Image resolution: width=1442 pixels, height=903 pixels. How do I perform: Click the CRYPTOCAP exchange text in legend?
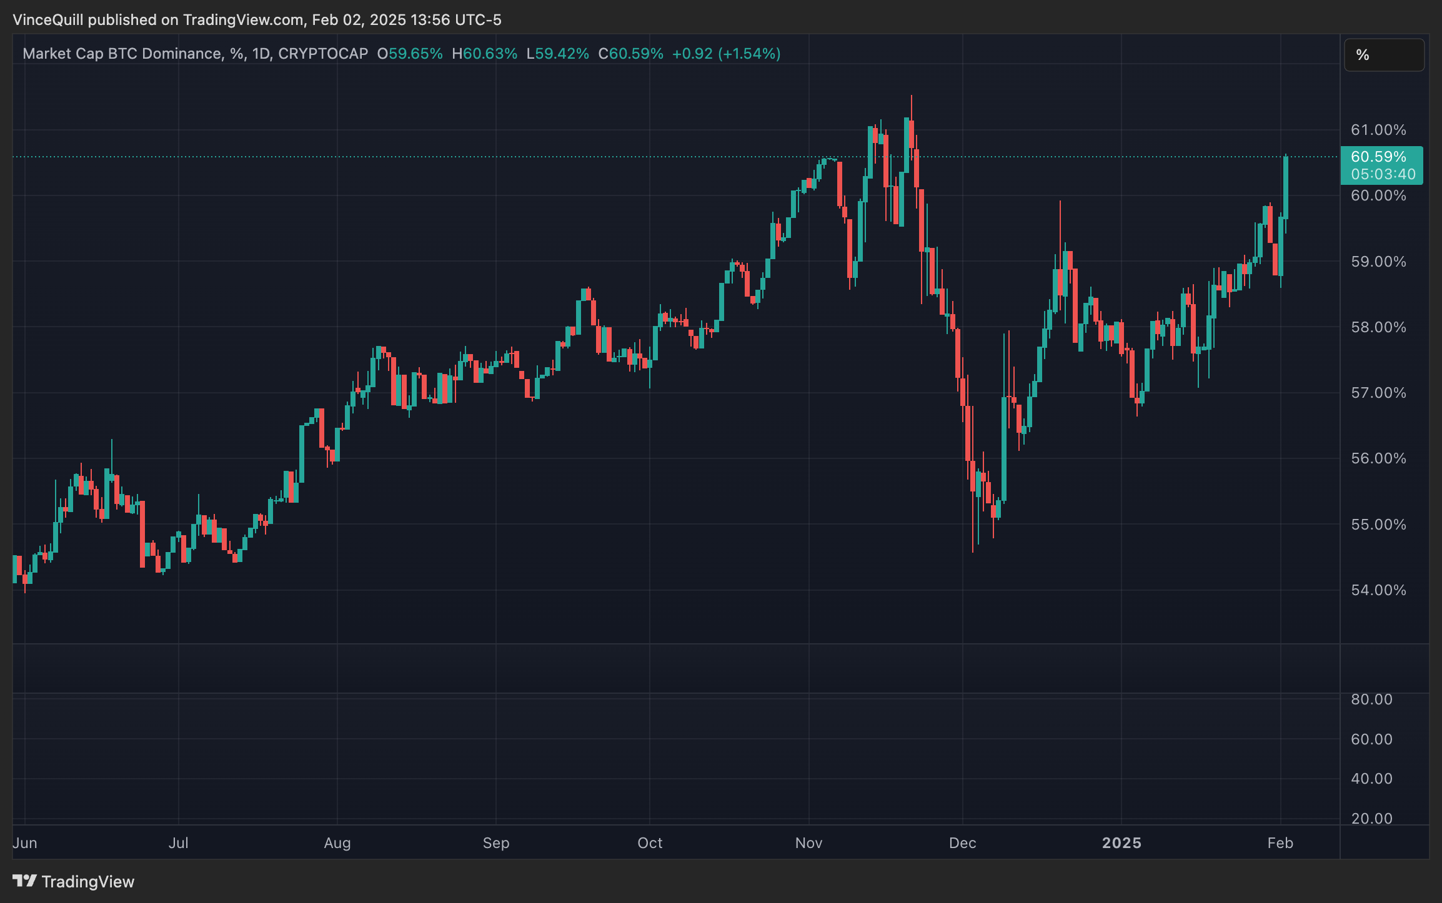[x=323, y=54]
